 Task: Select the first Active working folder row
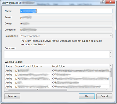(x=57, y=70)
